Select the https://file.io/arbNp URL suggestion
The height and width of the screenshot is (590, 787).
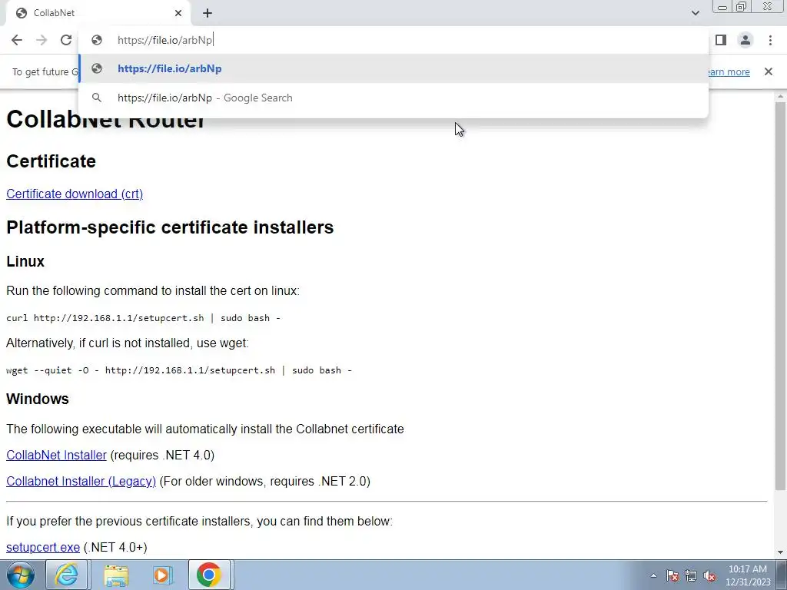393,68
